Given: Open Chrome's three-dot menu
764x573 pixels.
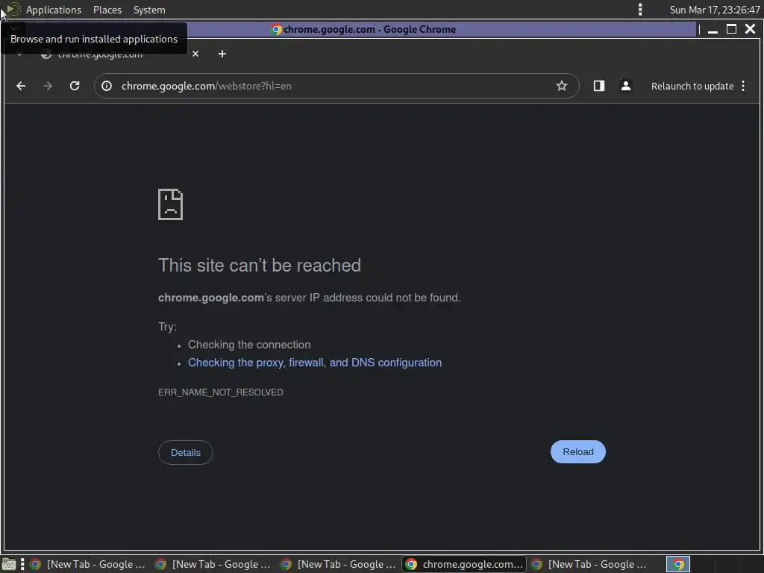Looking at the screenshot, I should (x=743, y=86).
